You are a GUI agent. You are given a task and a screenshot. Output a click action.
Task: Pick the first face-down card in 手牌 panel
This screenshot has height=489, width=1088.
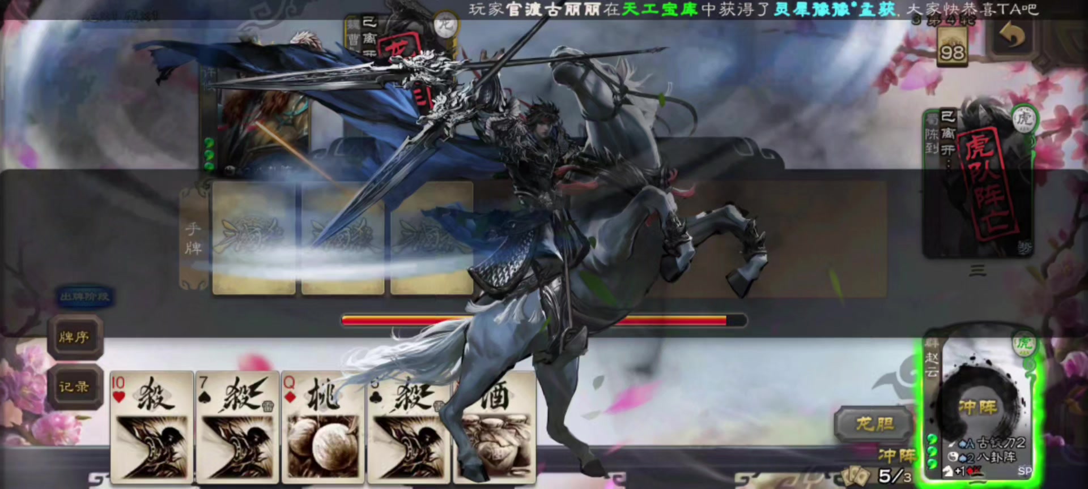tap(254, 238)
